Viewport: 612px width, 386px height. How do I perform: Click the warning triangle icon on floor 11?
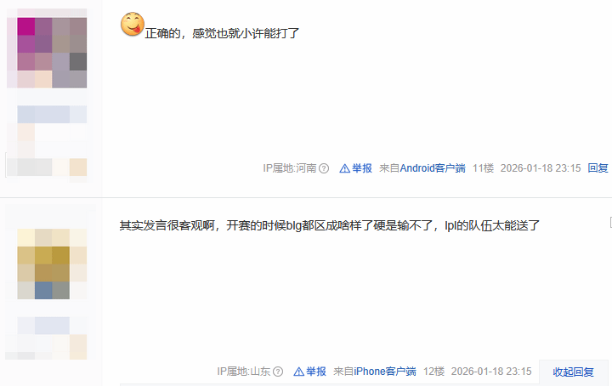344,168
